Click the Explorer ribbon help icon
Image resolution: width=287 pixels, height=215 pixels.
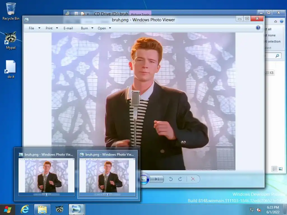pyautogui.click(x=282, y=21)
